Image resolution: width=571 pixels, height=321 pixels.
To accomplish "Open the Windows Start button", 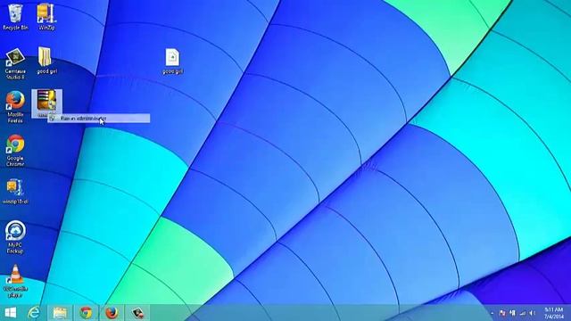I will pyautogui.click(x=10, y=313).
